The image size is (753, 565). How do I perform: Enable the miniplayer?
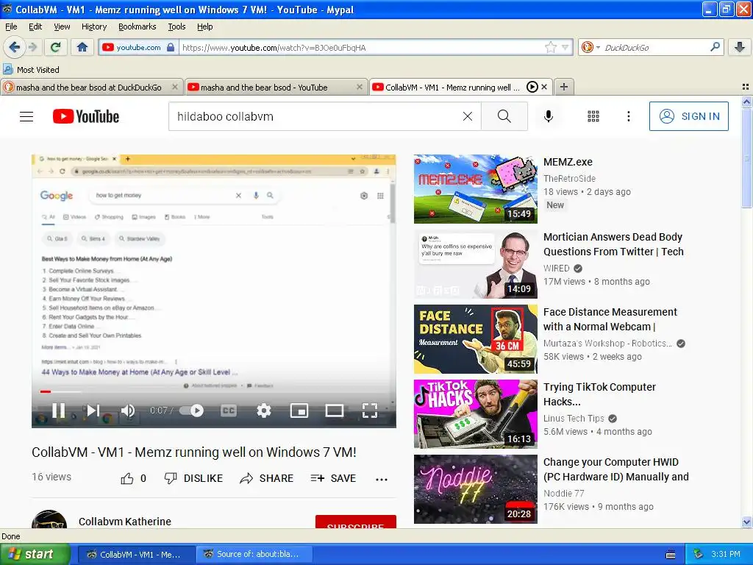pos(299,411)
